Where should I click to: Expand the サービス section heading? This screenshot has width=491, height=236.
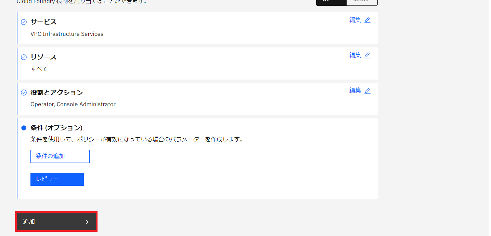(43, 22)
